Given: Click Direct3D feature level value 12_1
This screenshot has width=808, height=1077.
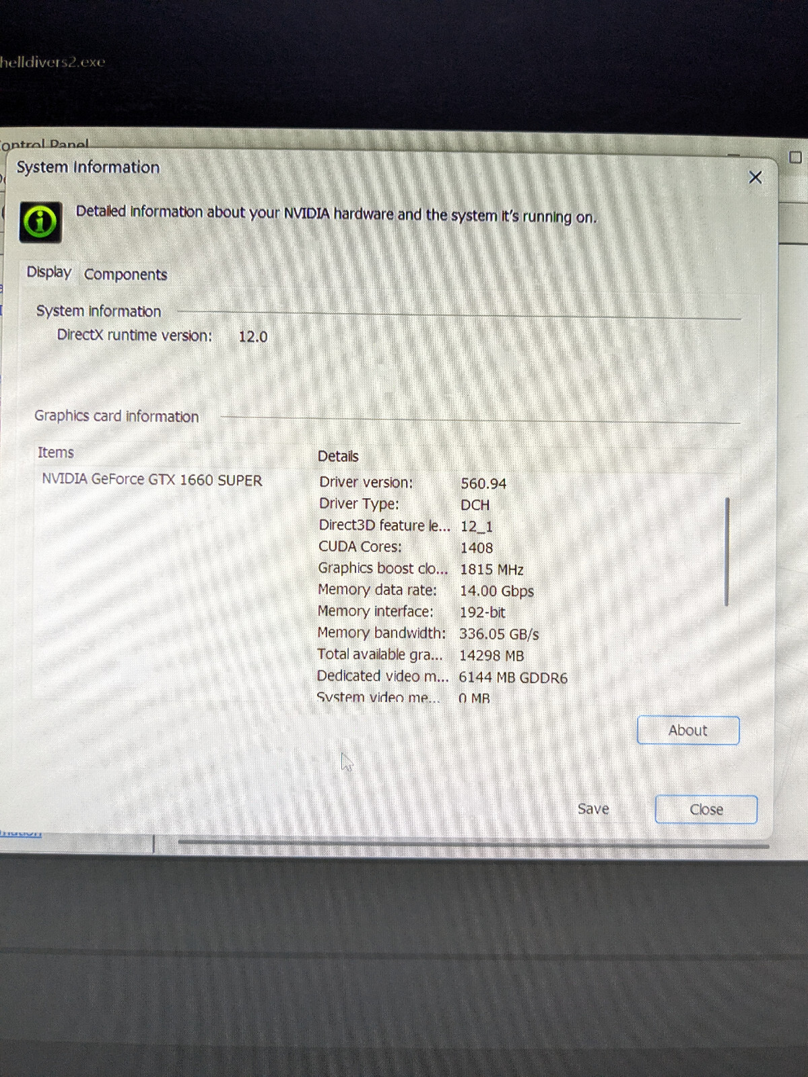Looking at the screenshot, I should pyautogui.click(x=476, y=526).
